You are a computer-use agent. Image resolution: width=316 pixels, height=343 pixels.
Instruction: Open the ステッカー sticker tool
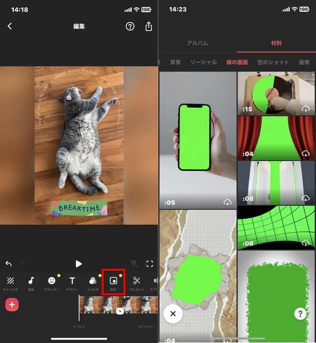pyautogui.click(x=51, y=283)
